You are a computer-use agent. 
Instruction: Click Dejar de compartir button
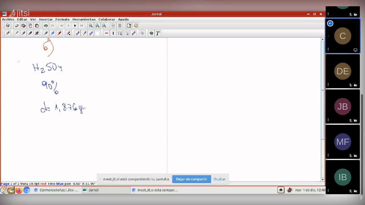coord(191,179)
